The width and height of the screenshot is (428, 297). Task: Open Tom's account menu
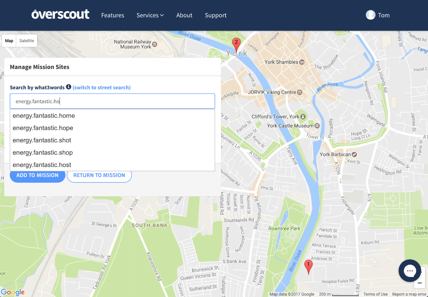click(x=384, y=15)
